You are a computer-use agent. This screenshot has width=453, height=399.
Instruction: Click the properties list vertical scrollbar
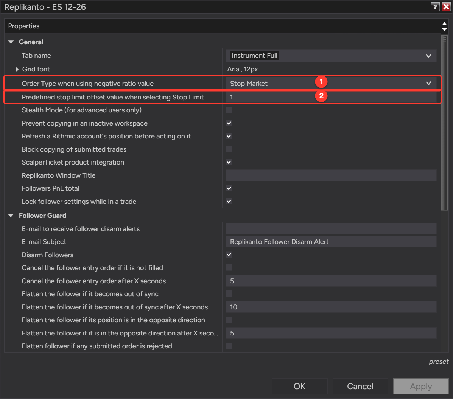444,123
